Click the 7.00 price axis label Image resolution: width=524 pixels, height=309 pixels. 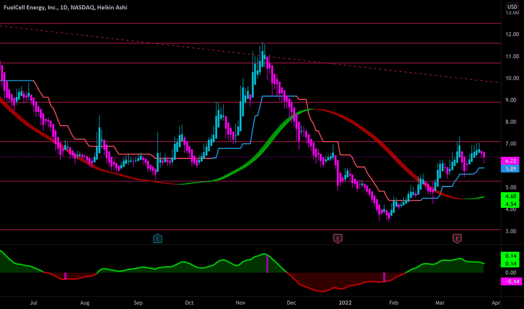tap(511, 144)
